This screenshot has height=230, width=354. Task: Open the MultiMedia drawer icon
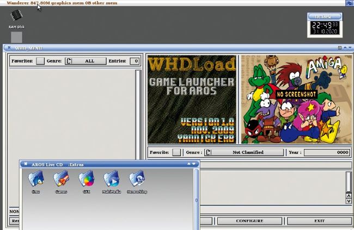[111, 179]
